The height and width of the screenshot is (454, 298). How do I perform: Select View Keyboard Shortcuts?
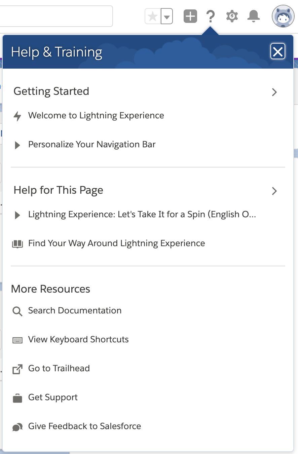78,340
